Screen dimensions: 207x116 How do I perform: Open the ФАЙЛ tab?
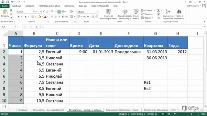[x=5, y=6]
